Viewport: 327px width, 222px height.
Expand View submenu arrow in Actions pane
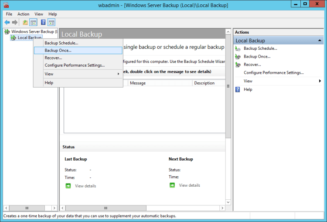coord(320,81)
